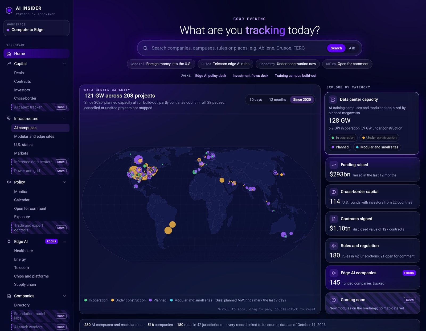Click the Rules and regulation scales icon

tap(334, 246)
